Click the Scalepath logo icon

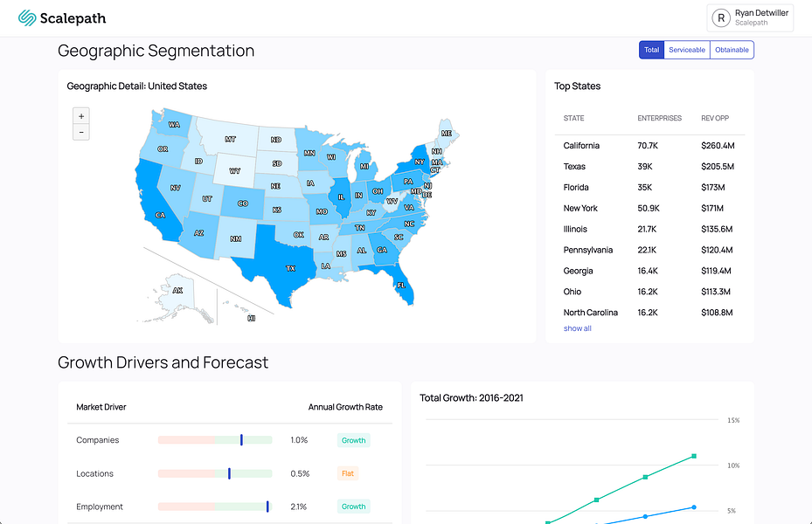26,18
